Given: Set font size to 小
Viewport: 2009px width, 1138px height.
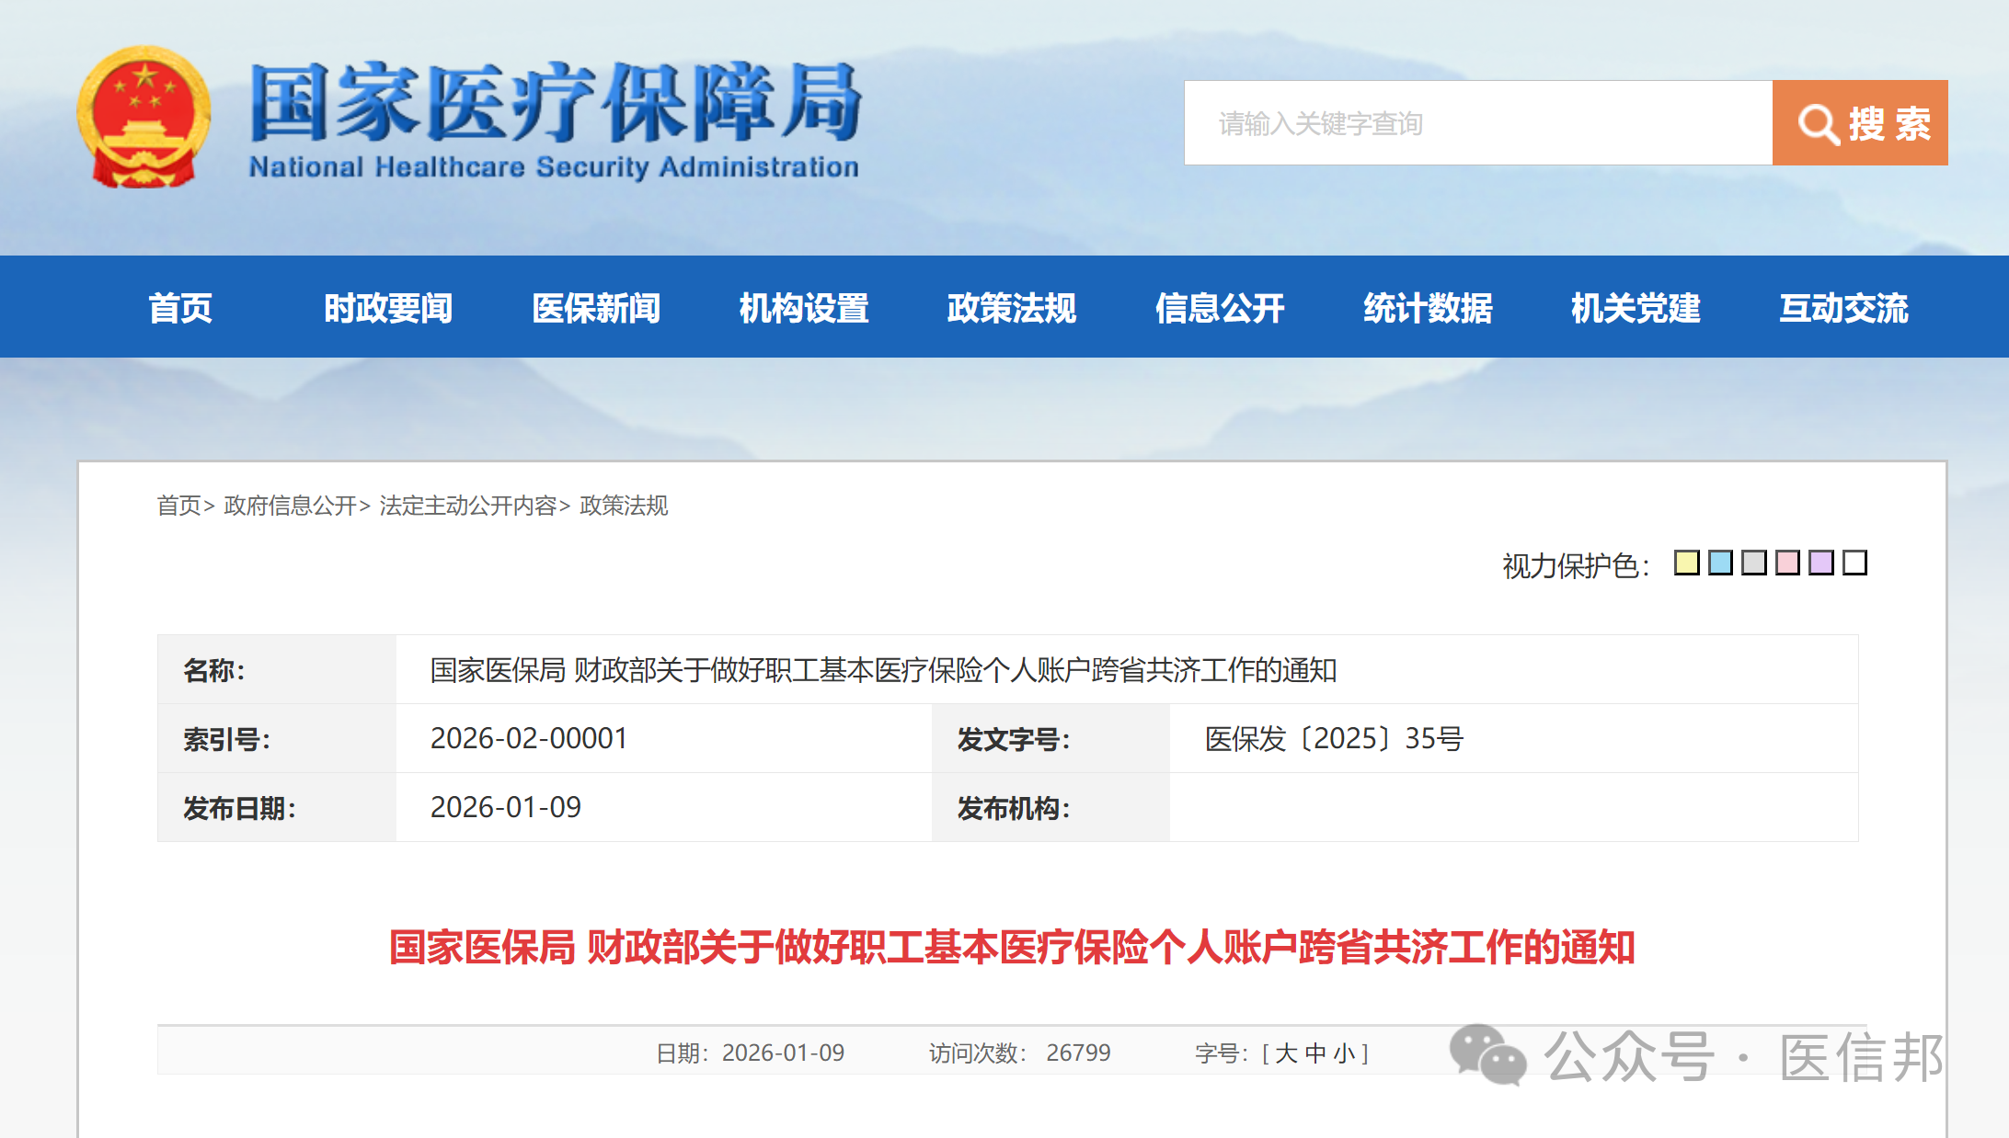Looking at the screenshot, I should tap(1346, 1053).
